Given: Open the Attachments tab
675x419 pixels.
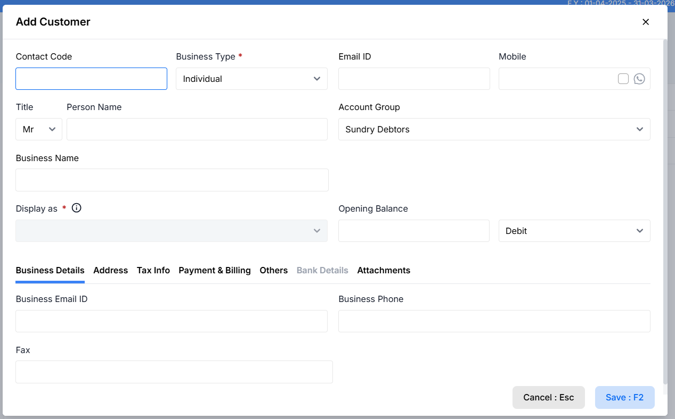Looking at the screenshot, I should pos(384,270).
